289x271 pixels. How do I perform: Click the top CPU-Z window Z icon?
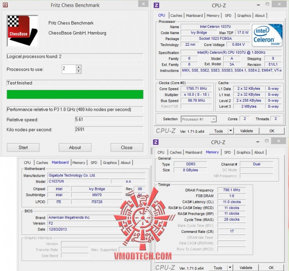coord(156,5)
